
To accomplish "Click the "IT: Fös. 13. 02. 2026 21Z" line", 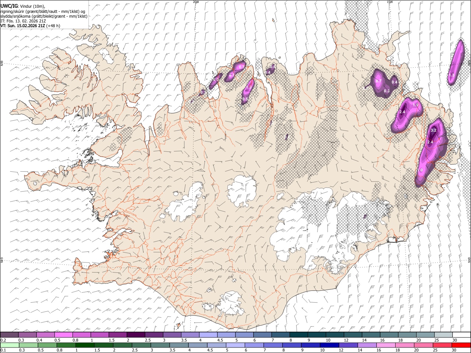I will pyautogui.click(x=23, y=21).
